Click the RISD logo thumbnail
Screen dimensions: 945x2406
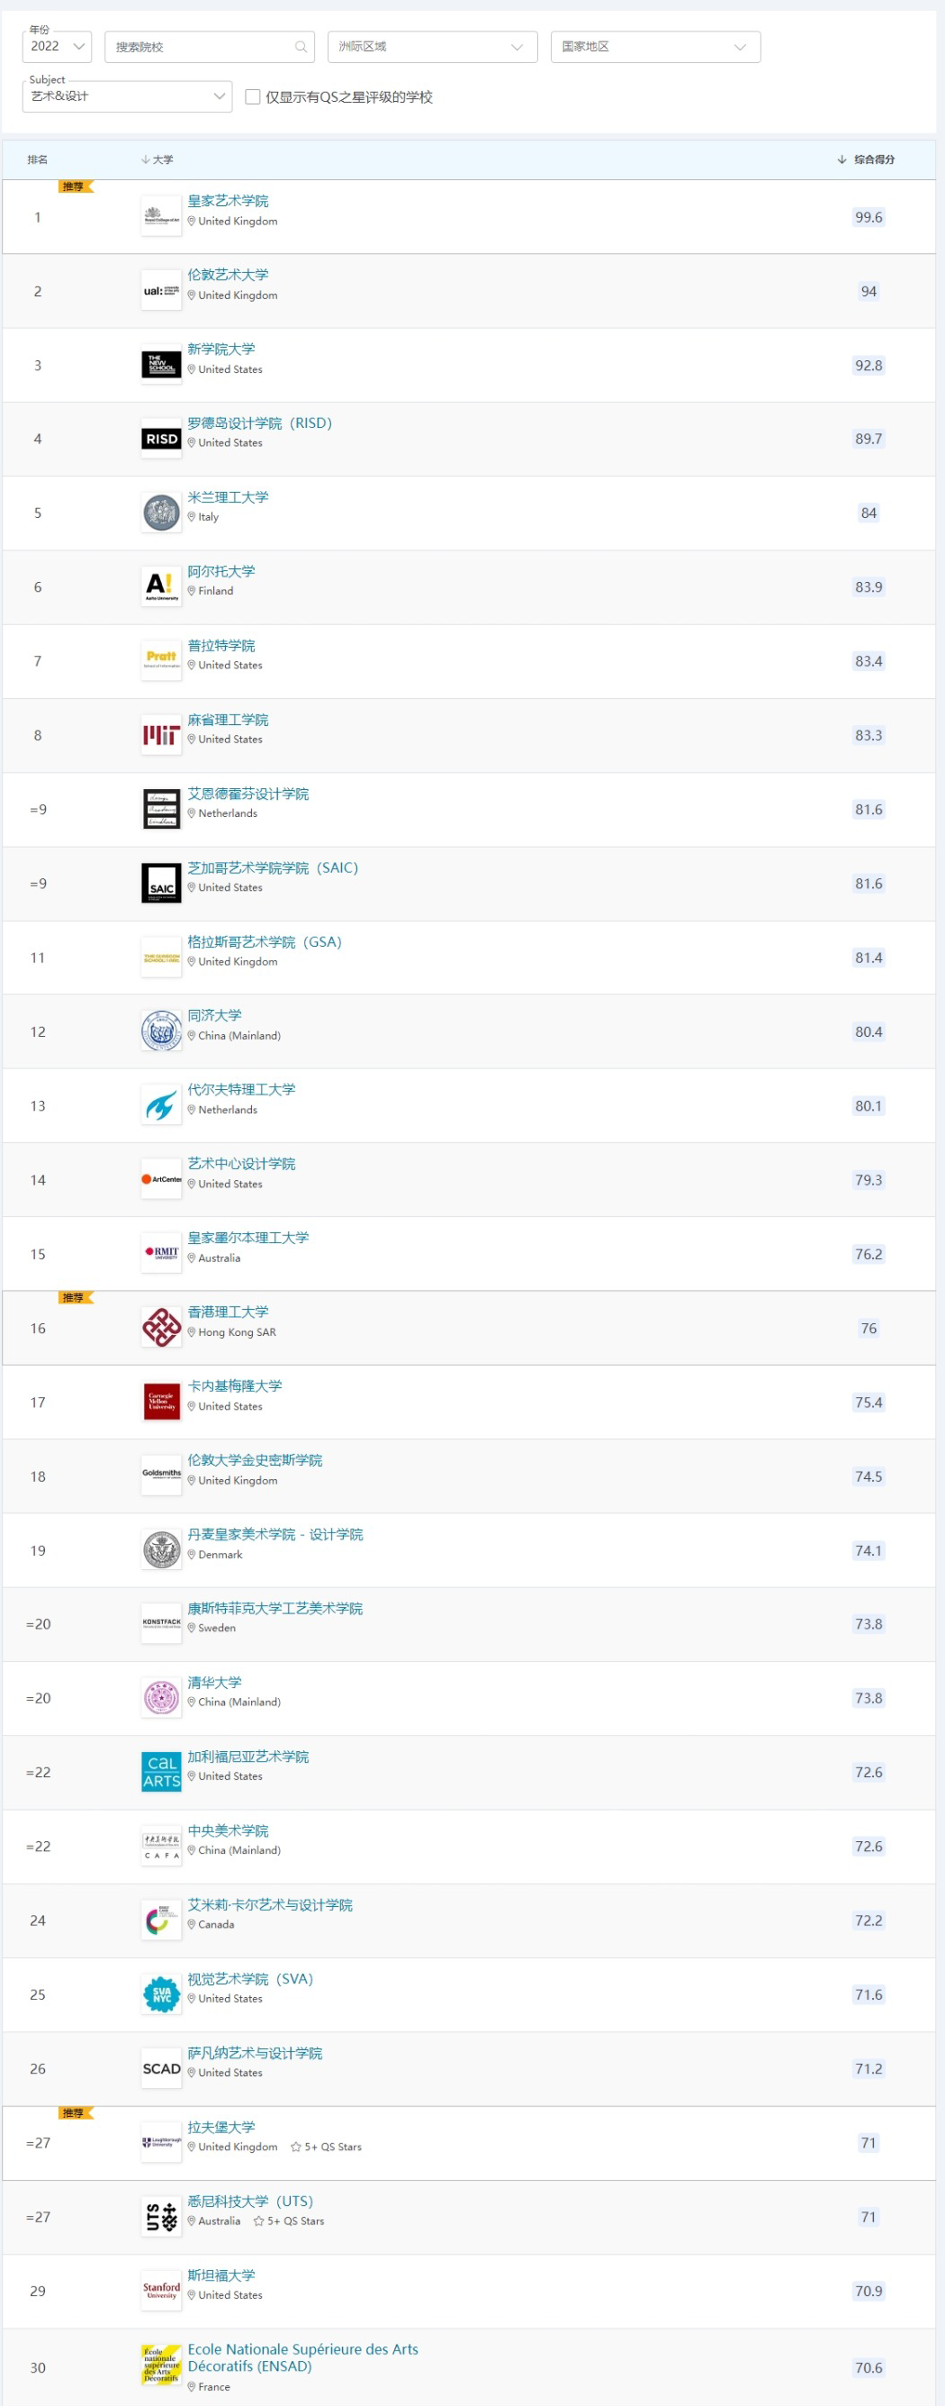click(x=161, y=439)
